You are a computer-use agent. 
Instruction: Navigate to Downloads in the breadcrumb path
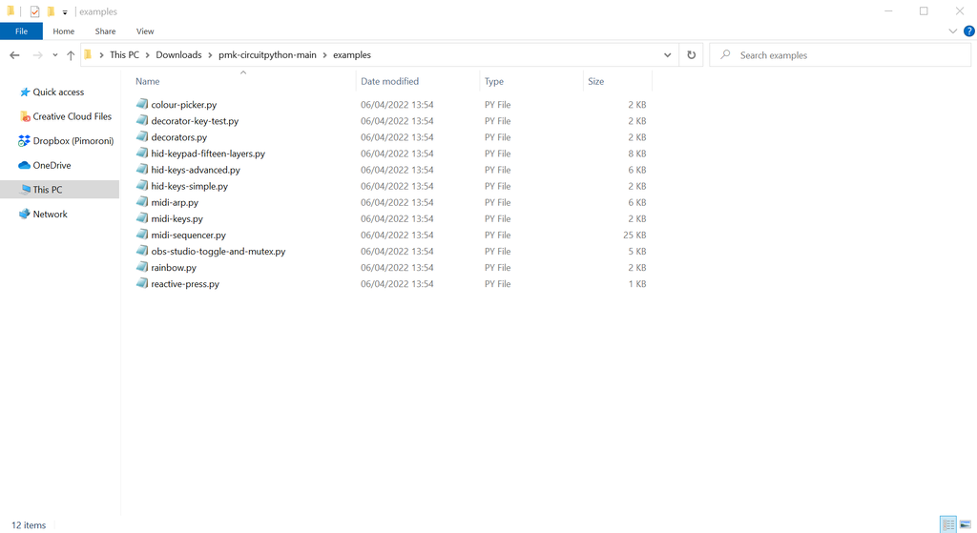point(178,55)
